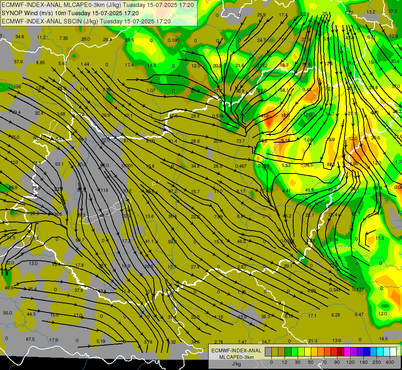Click header line 'ECMWF-INDEX-ANAL MLCAPE0-3km (J/kg)'
Screen dimensions: 402x370
click(61, 5)
